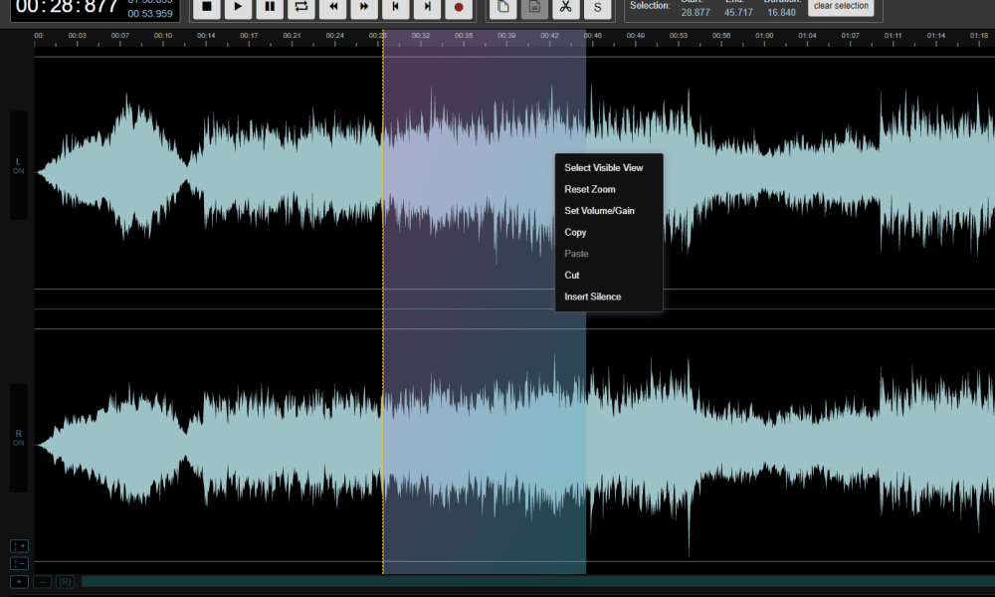Toggle the left channel L ON switch
Screen dimensions: 995x597
tap(18, 166)
